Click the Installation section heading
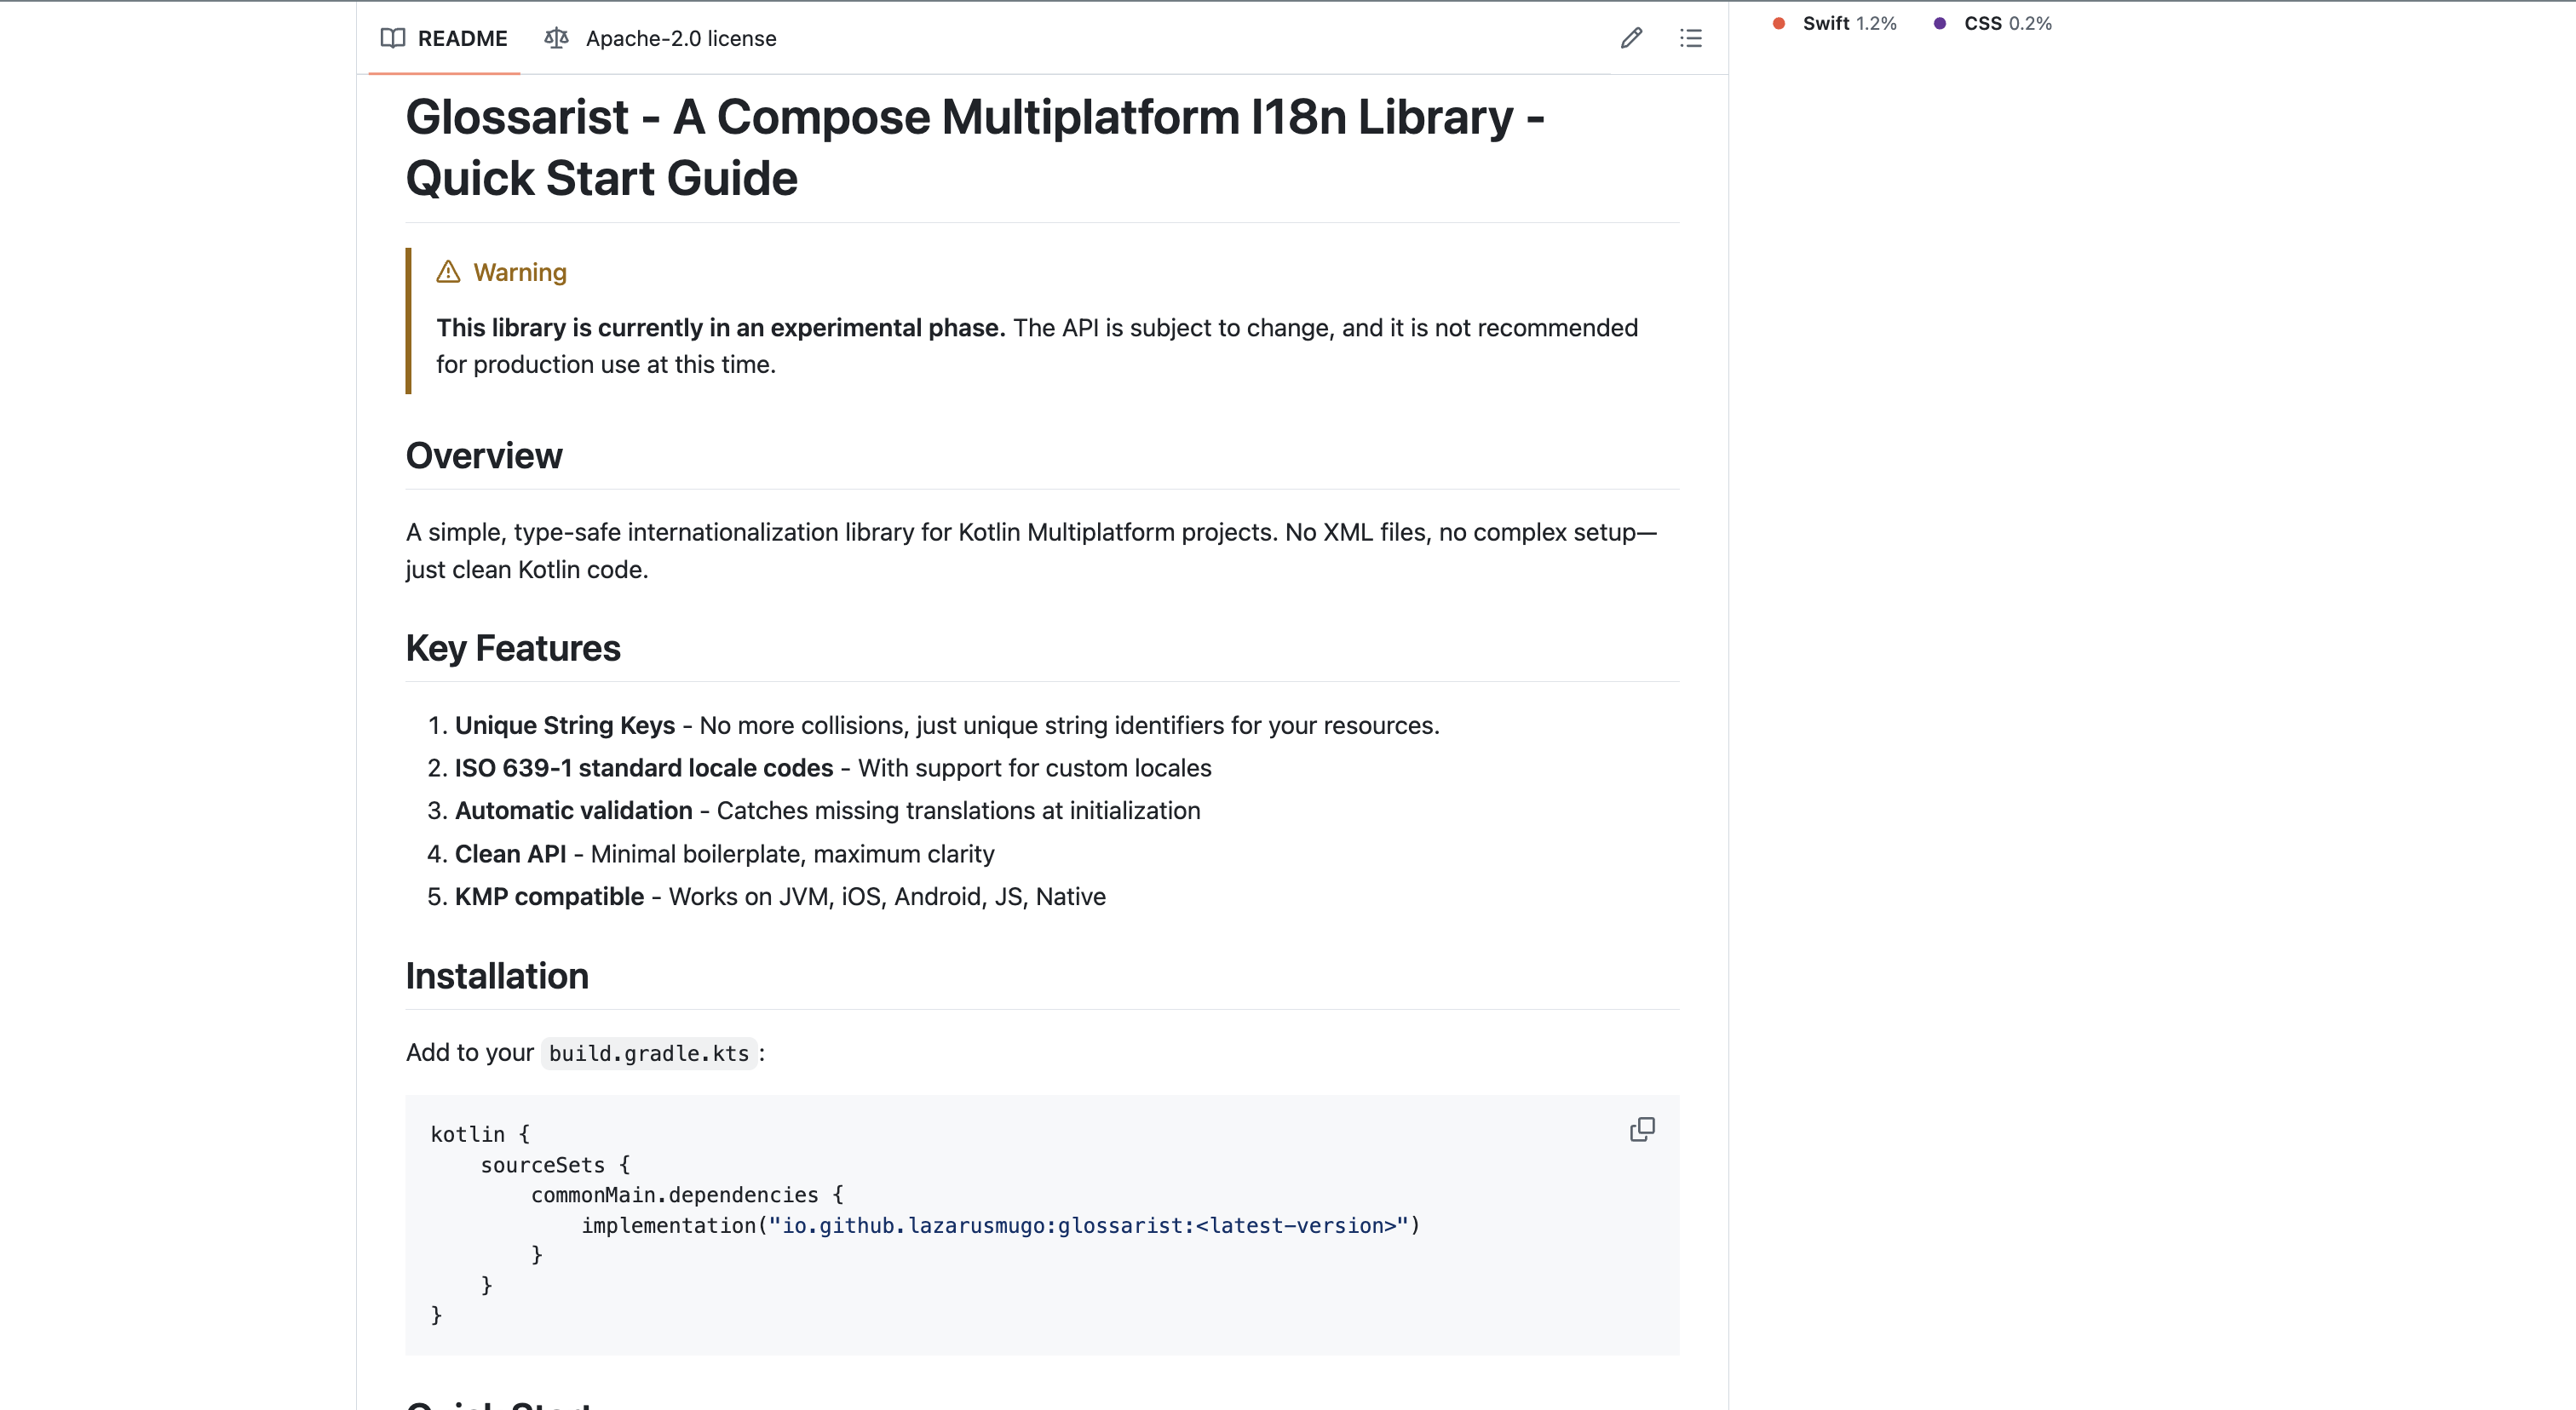2576x1410 pixels. 497,977
